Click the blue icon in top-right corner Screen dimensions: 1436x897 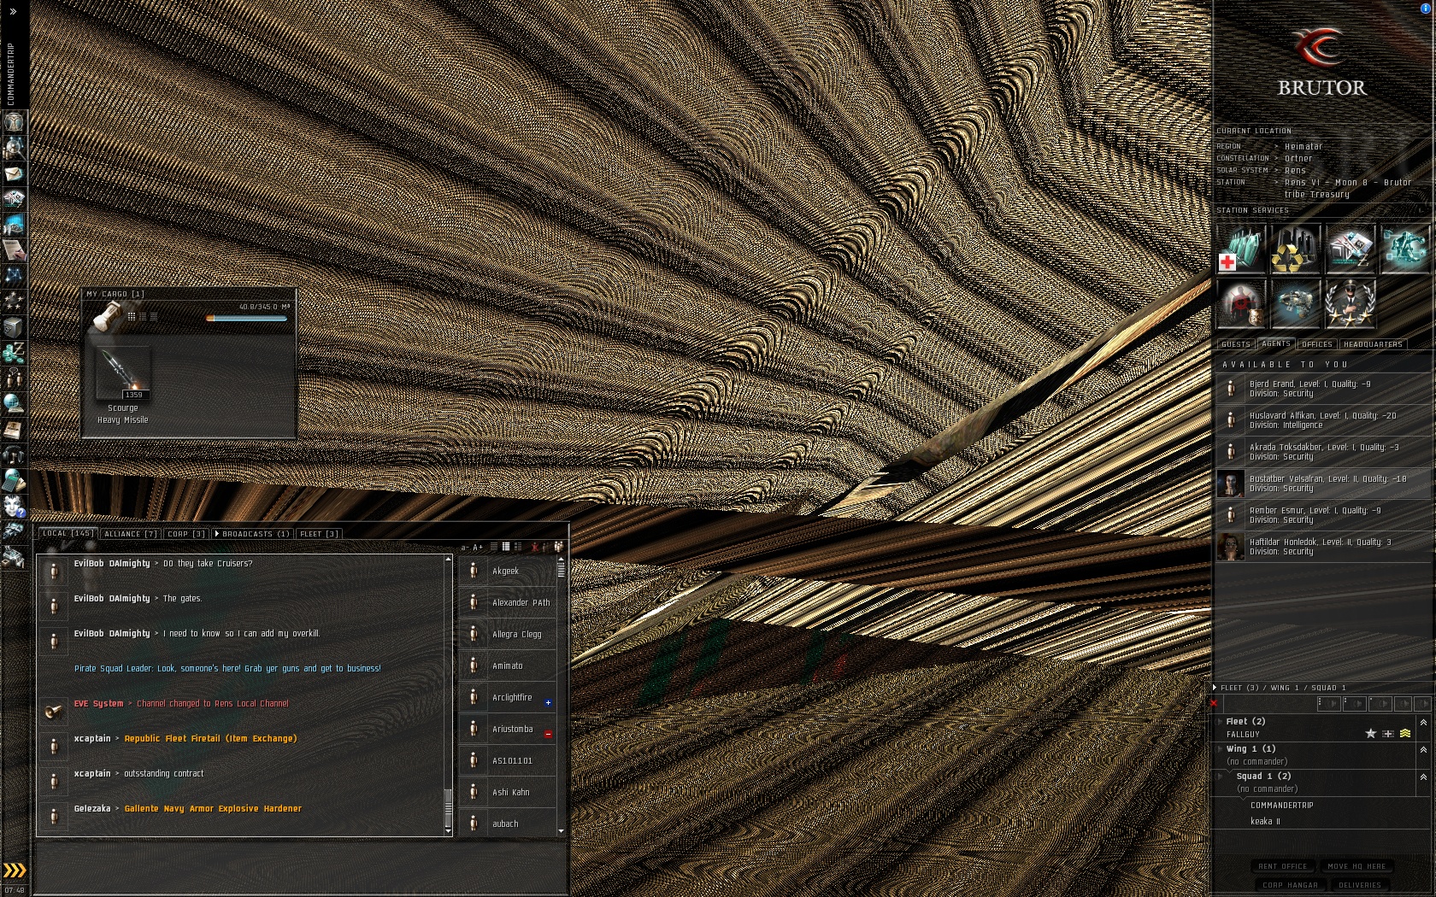click(1425, 9)
